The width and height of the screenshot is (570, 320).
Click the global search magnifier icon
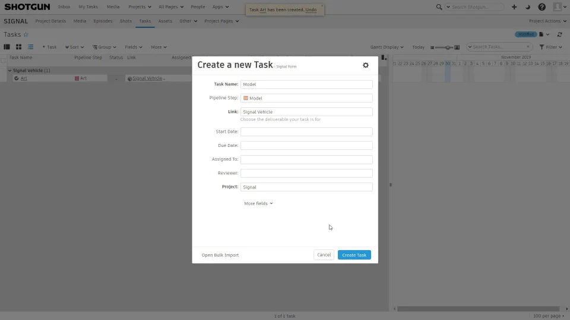point(439,7)
